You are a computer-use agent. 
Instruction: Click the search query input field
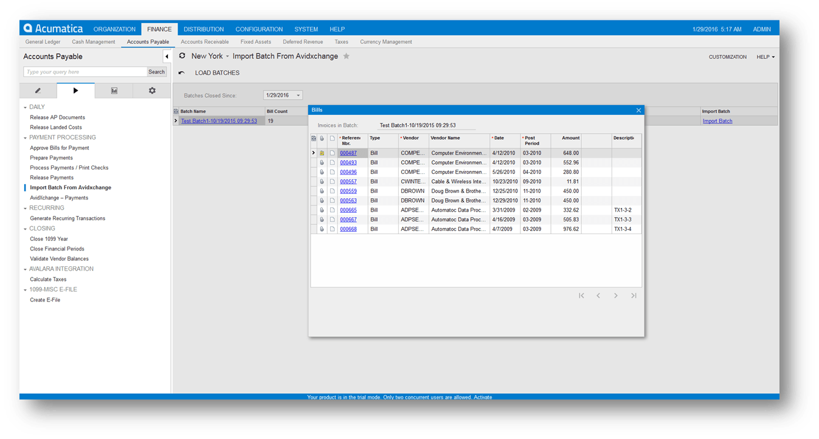pyautogui.click(x=85, y=72)
